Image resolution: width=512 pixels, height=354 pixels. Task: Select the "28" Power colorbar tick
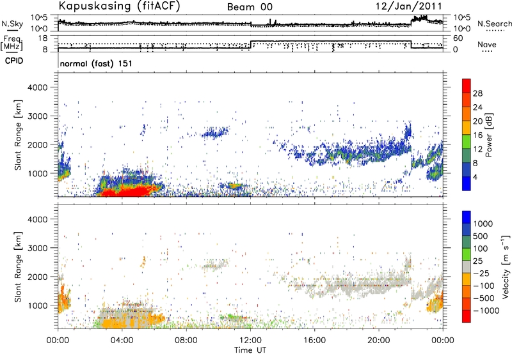[477, 93]
